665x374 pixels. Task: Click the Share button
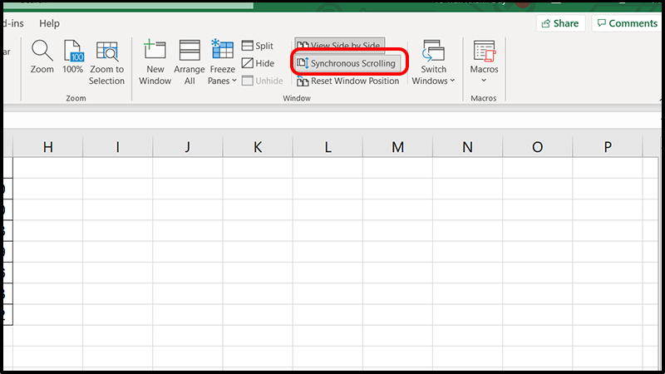(x=560, y=23)
